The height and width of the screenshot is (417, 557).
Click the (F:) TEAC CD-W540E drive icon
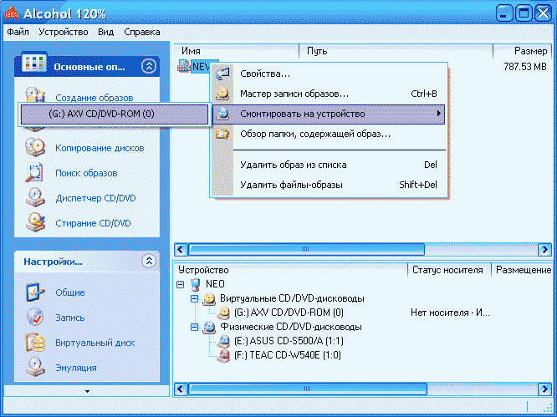pyautogui.click(x=223, y=356)
